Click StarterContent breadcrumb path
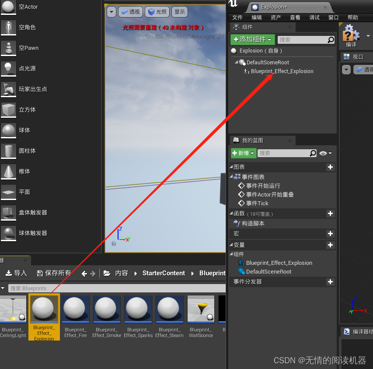373x369 pixels. tap(164, 273)
